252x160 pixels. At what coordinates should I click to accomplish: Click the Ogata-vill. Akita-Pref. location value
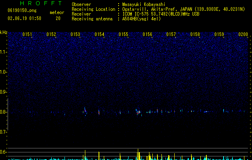183,9
